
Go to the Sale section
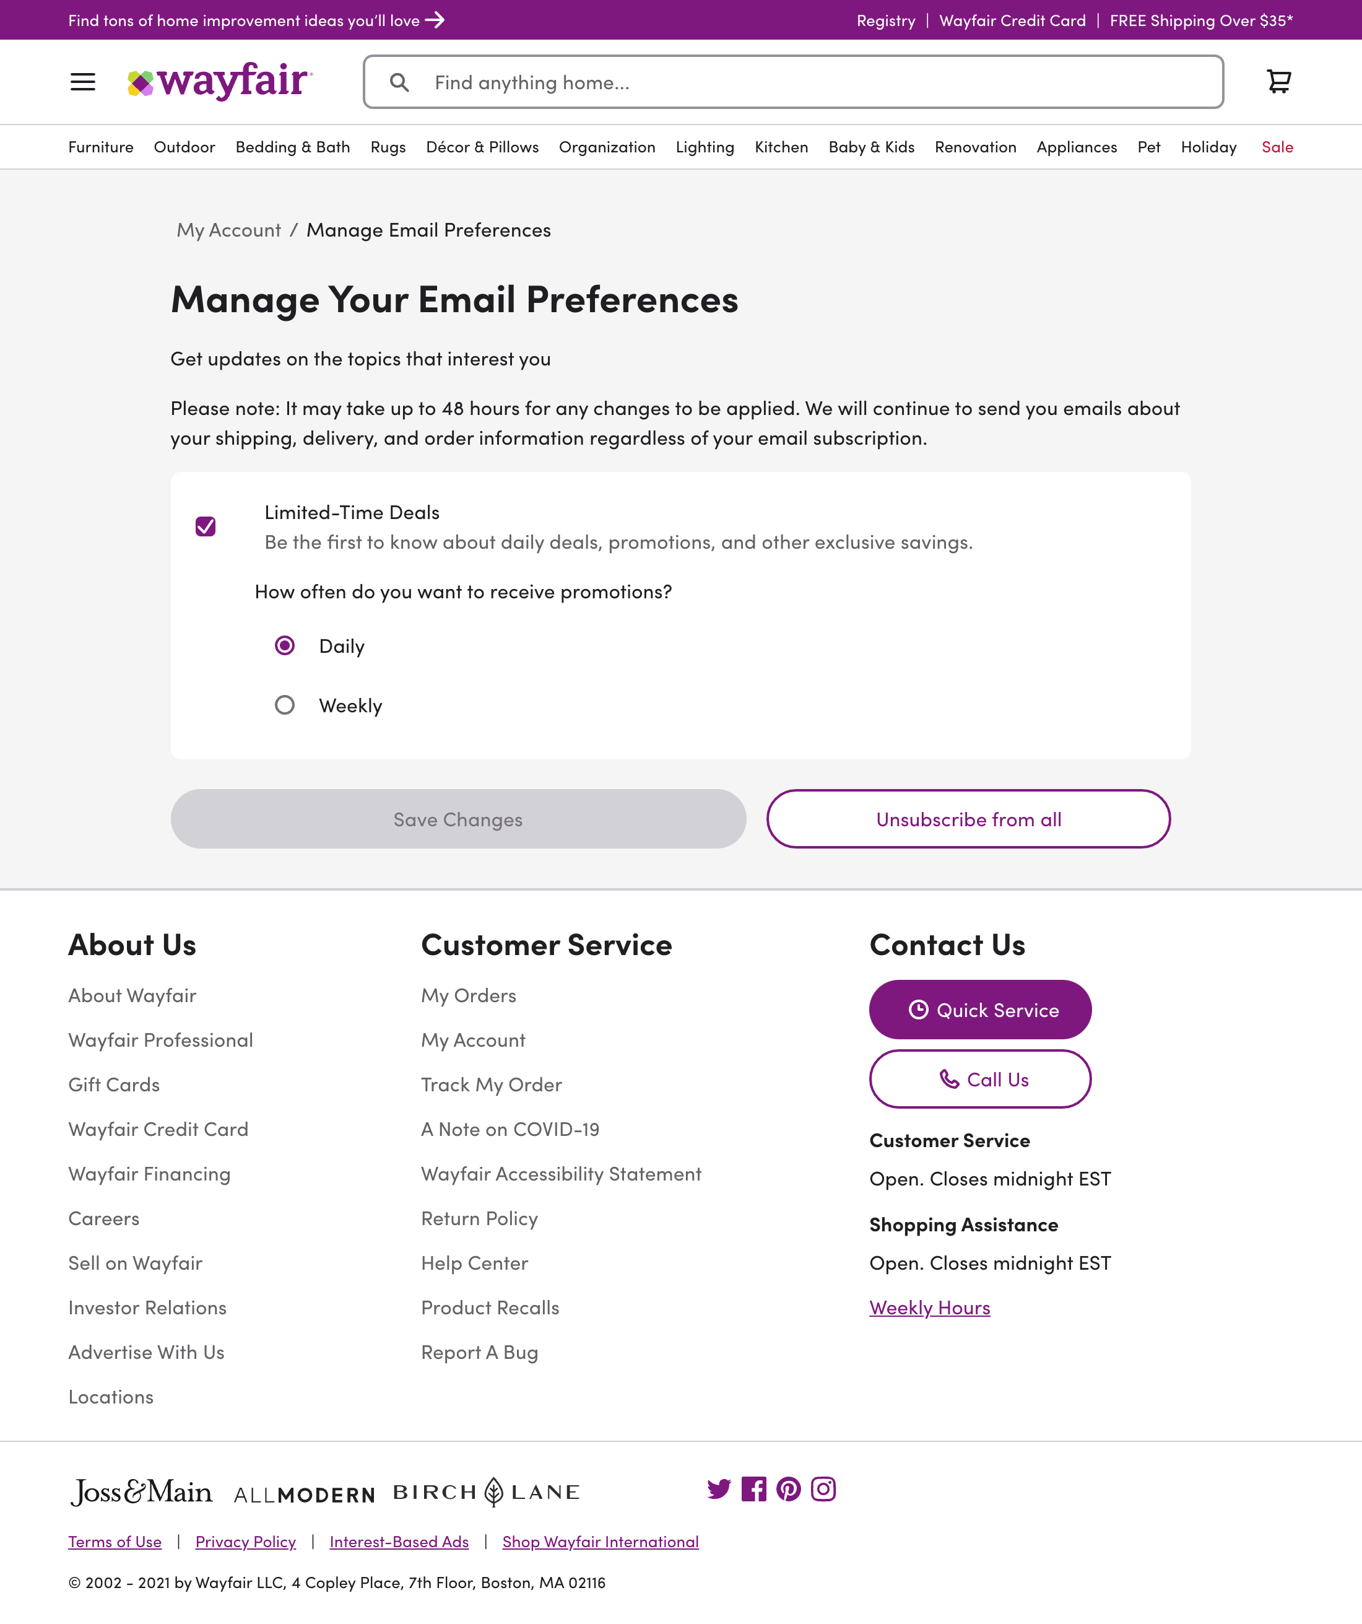(x=1277, y=147)
